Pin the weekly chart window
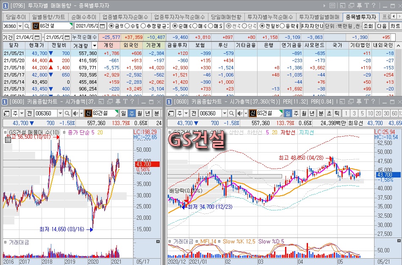This screenshot has height=265, width=402. (x=118, y=102)
